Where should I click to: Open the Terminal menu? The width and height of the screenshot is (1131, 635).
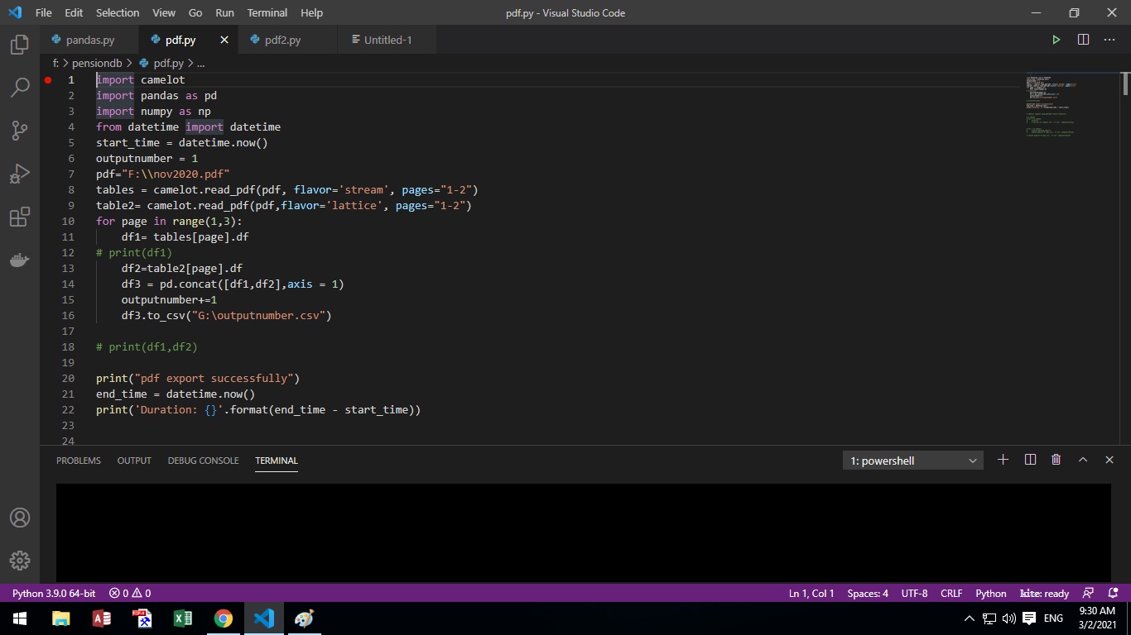(267, 12)
